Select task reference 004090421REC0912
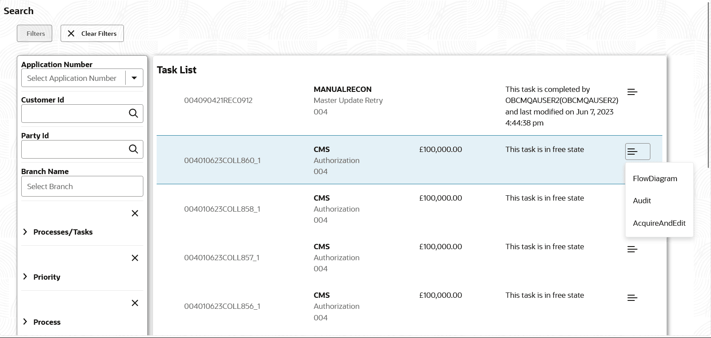Image resolution: width=711 pixels, height=338 pixels. [218, 100]
